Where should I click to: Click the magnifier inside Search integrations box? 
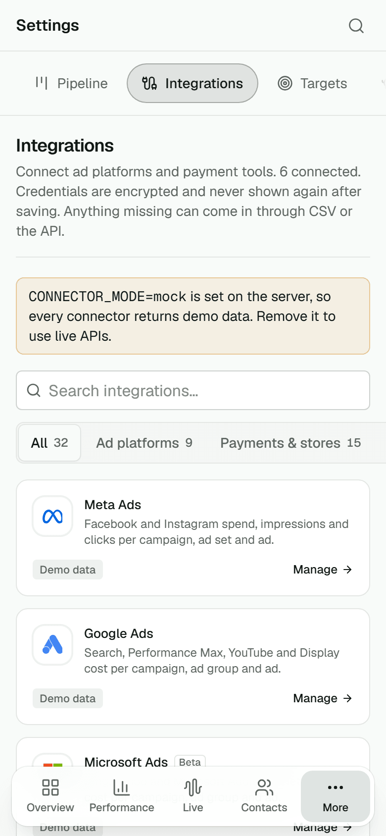(34, 390)
